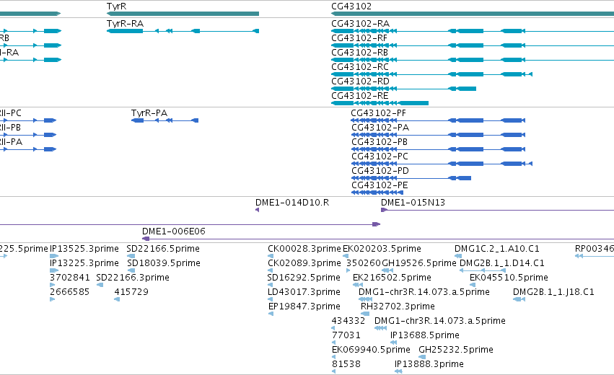
Task: Select the TyrR gene label
Action: (x=116, y=6)
